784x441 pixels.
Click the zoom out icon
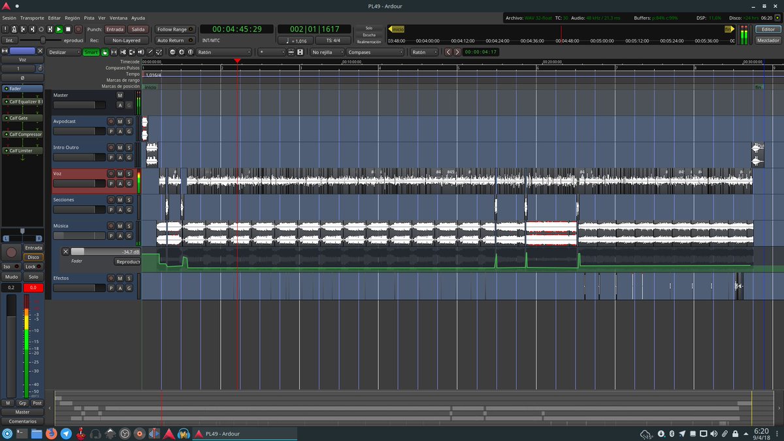click(x=172, y=52)
